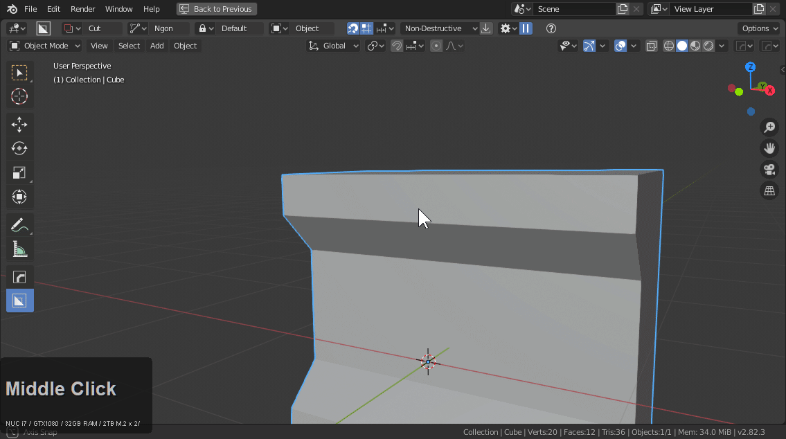Image resolution: width=786 pixels, height=439 pixels.
Task: Open the Render menu
Action: point(82,9)
